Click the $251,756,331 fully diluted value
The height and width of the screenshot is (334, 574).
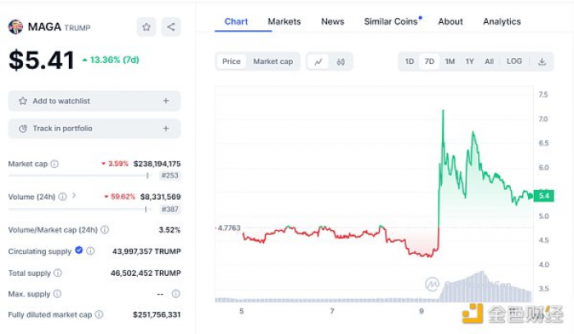(157, 314)
